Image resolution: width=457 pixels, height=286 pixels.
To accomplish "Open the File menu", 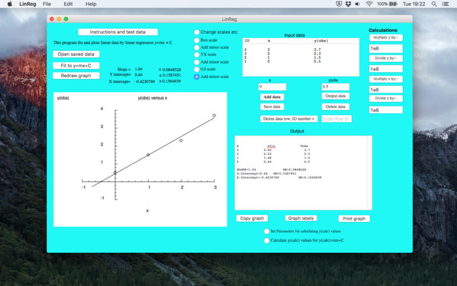I will point(47,4).
